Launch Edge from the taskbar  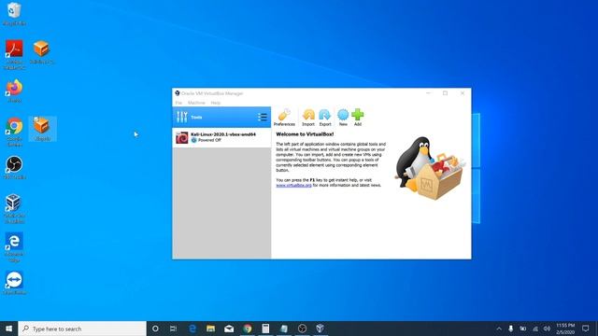point(192,329)
